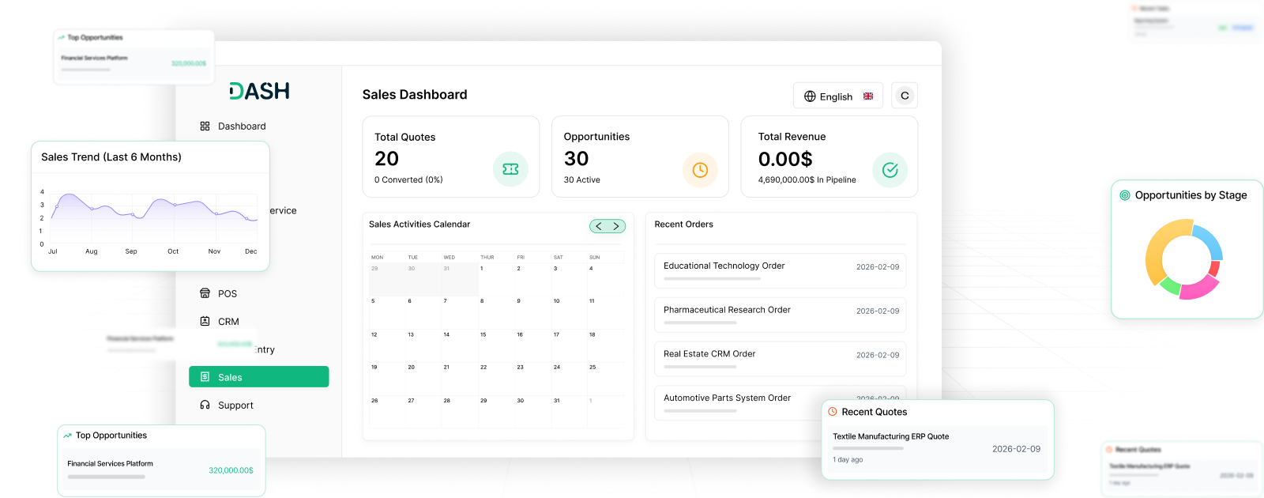Click the SAT calendar column header

click(559, 258)
